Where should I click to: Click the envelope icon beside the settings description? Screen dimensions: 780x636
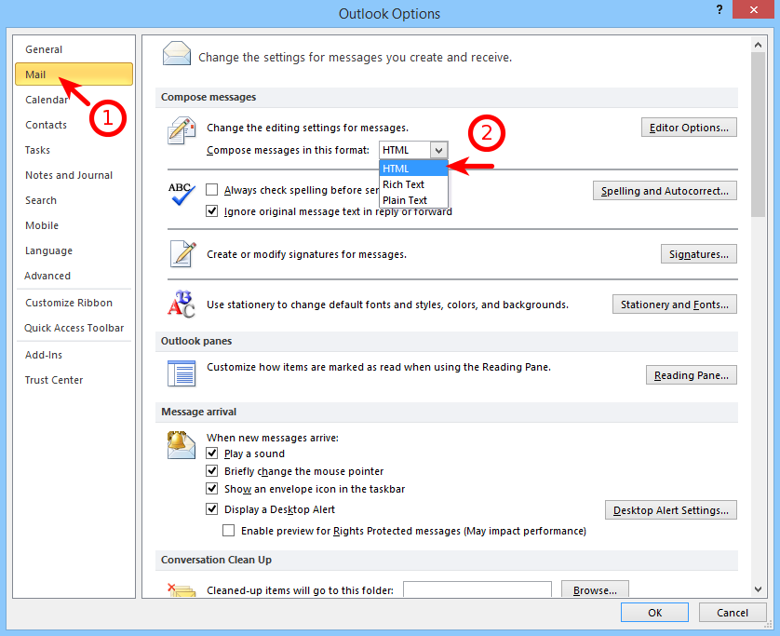[x=177, y=54]
